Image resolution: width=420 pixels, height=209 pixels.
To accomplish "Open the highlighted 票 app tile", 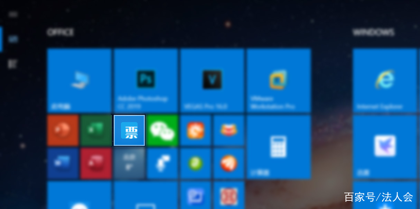I will click(129, 130).
